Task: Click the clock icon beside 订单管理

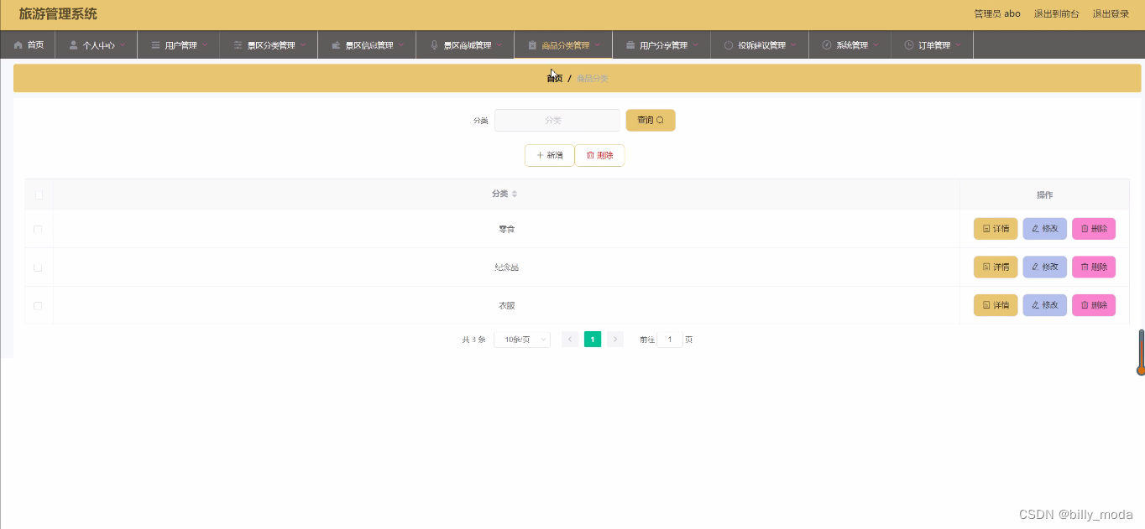Action: point(909,45)
